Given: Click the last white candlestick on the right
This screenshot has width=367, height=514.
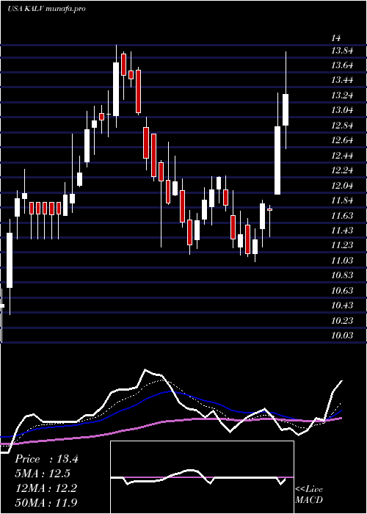Looking at the screenshot, I should (286, 109).
